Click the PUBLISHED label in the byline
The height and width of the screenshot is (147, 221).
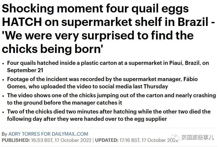(x=16, y=140)
